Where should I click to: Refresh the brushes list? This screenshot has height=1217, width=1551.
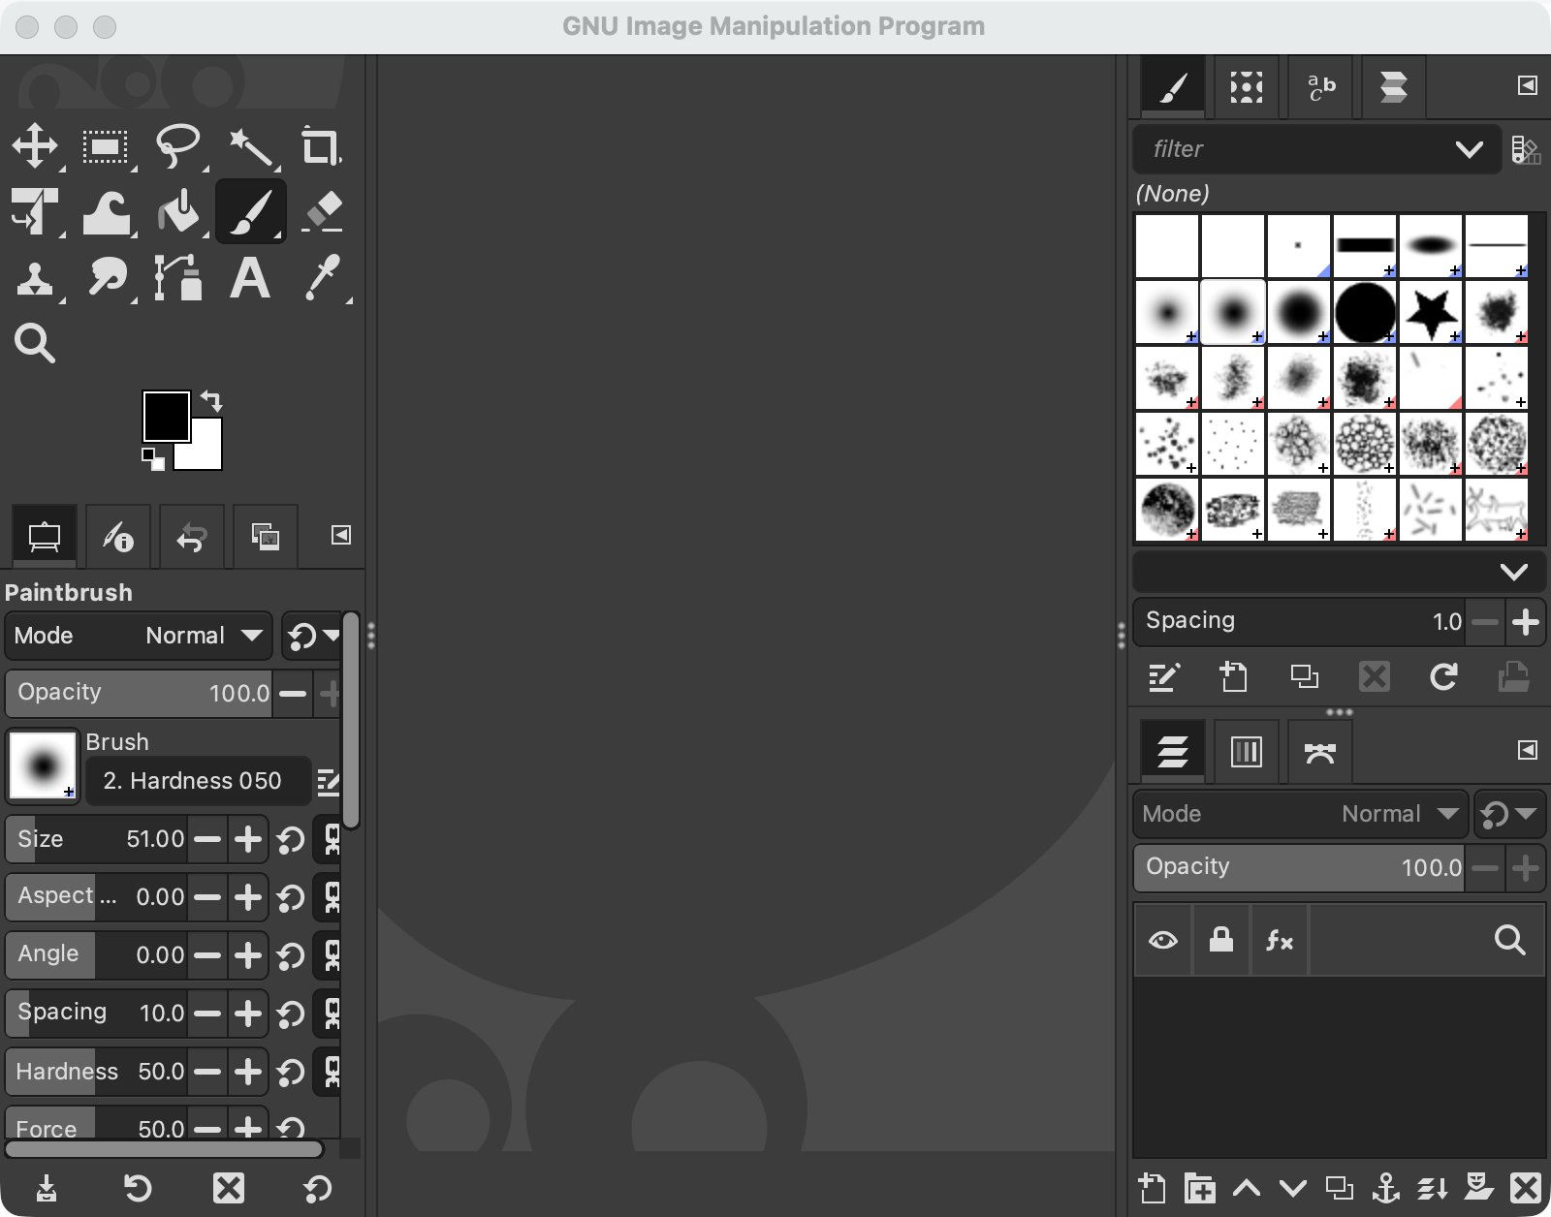[x=1444, y=677]
